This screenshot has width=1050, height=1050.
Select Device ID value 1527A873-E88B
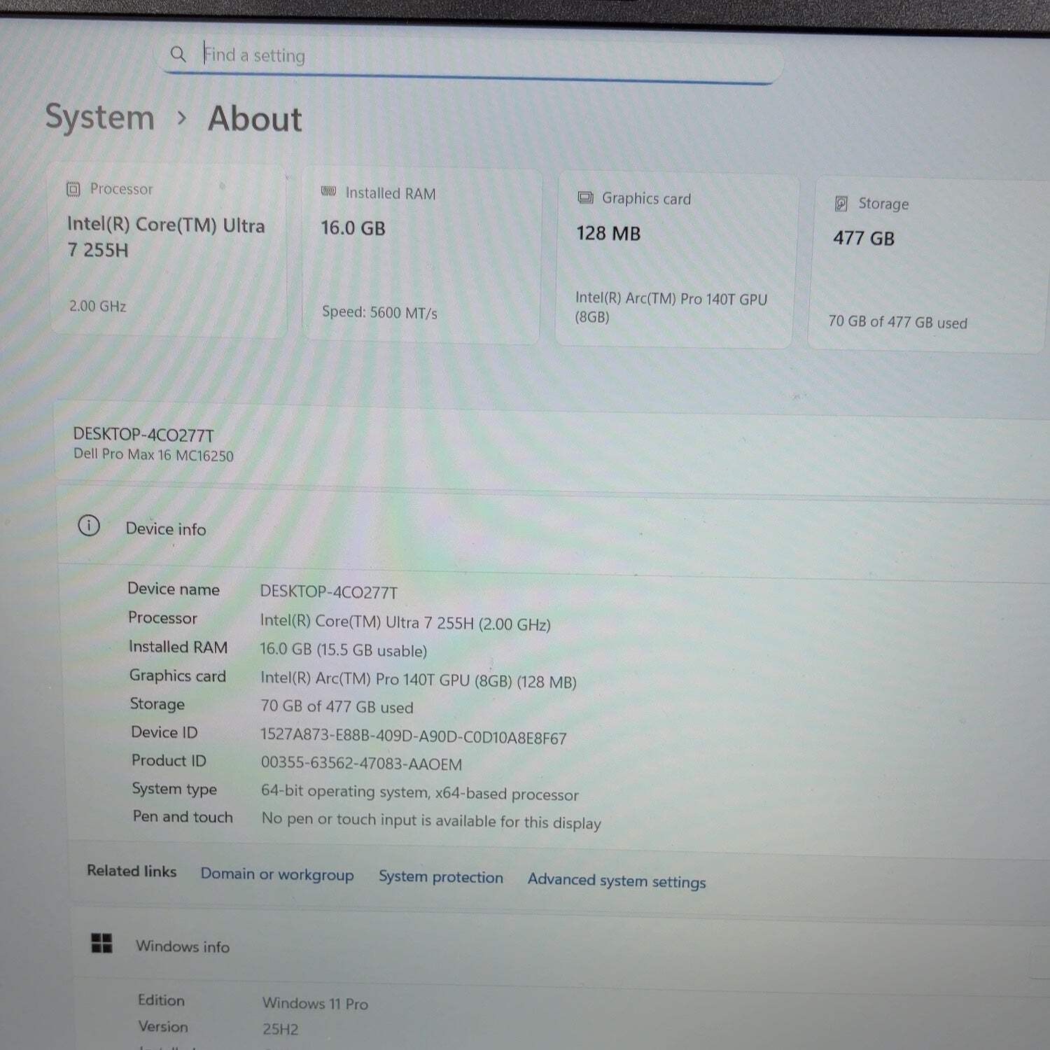click(x=413, y=736)
